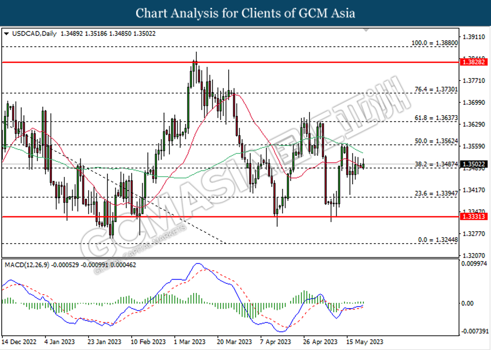Click the date label 26 Apr 2023
The height and width of the screenshot is (350, 491).
click(x=320, y=342)
